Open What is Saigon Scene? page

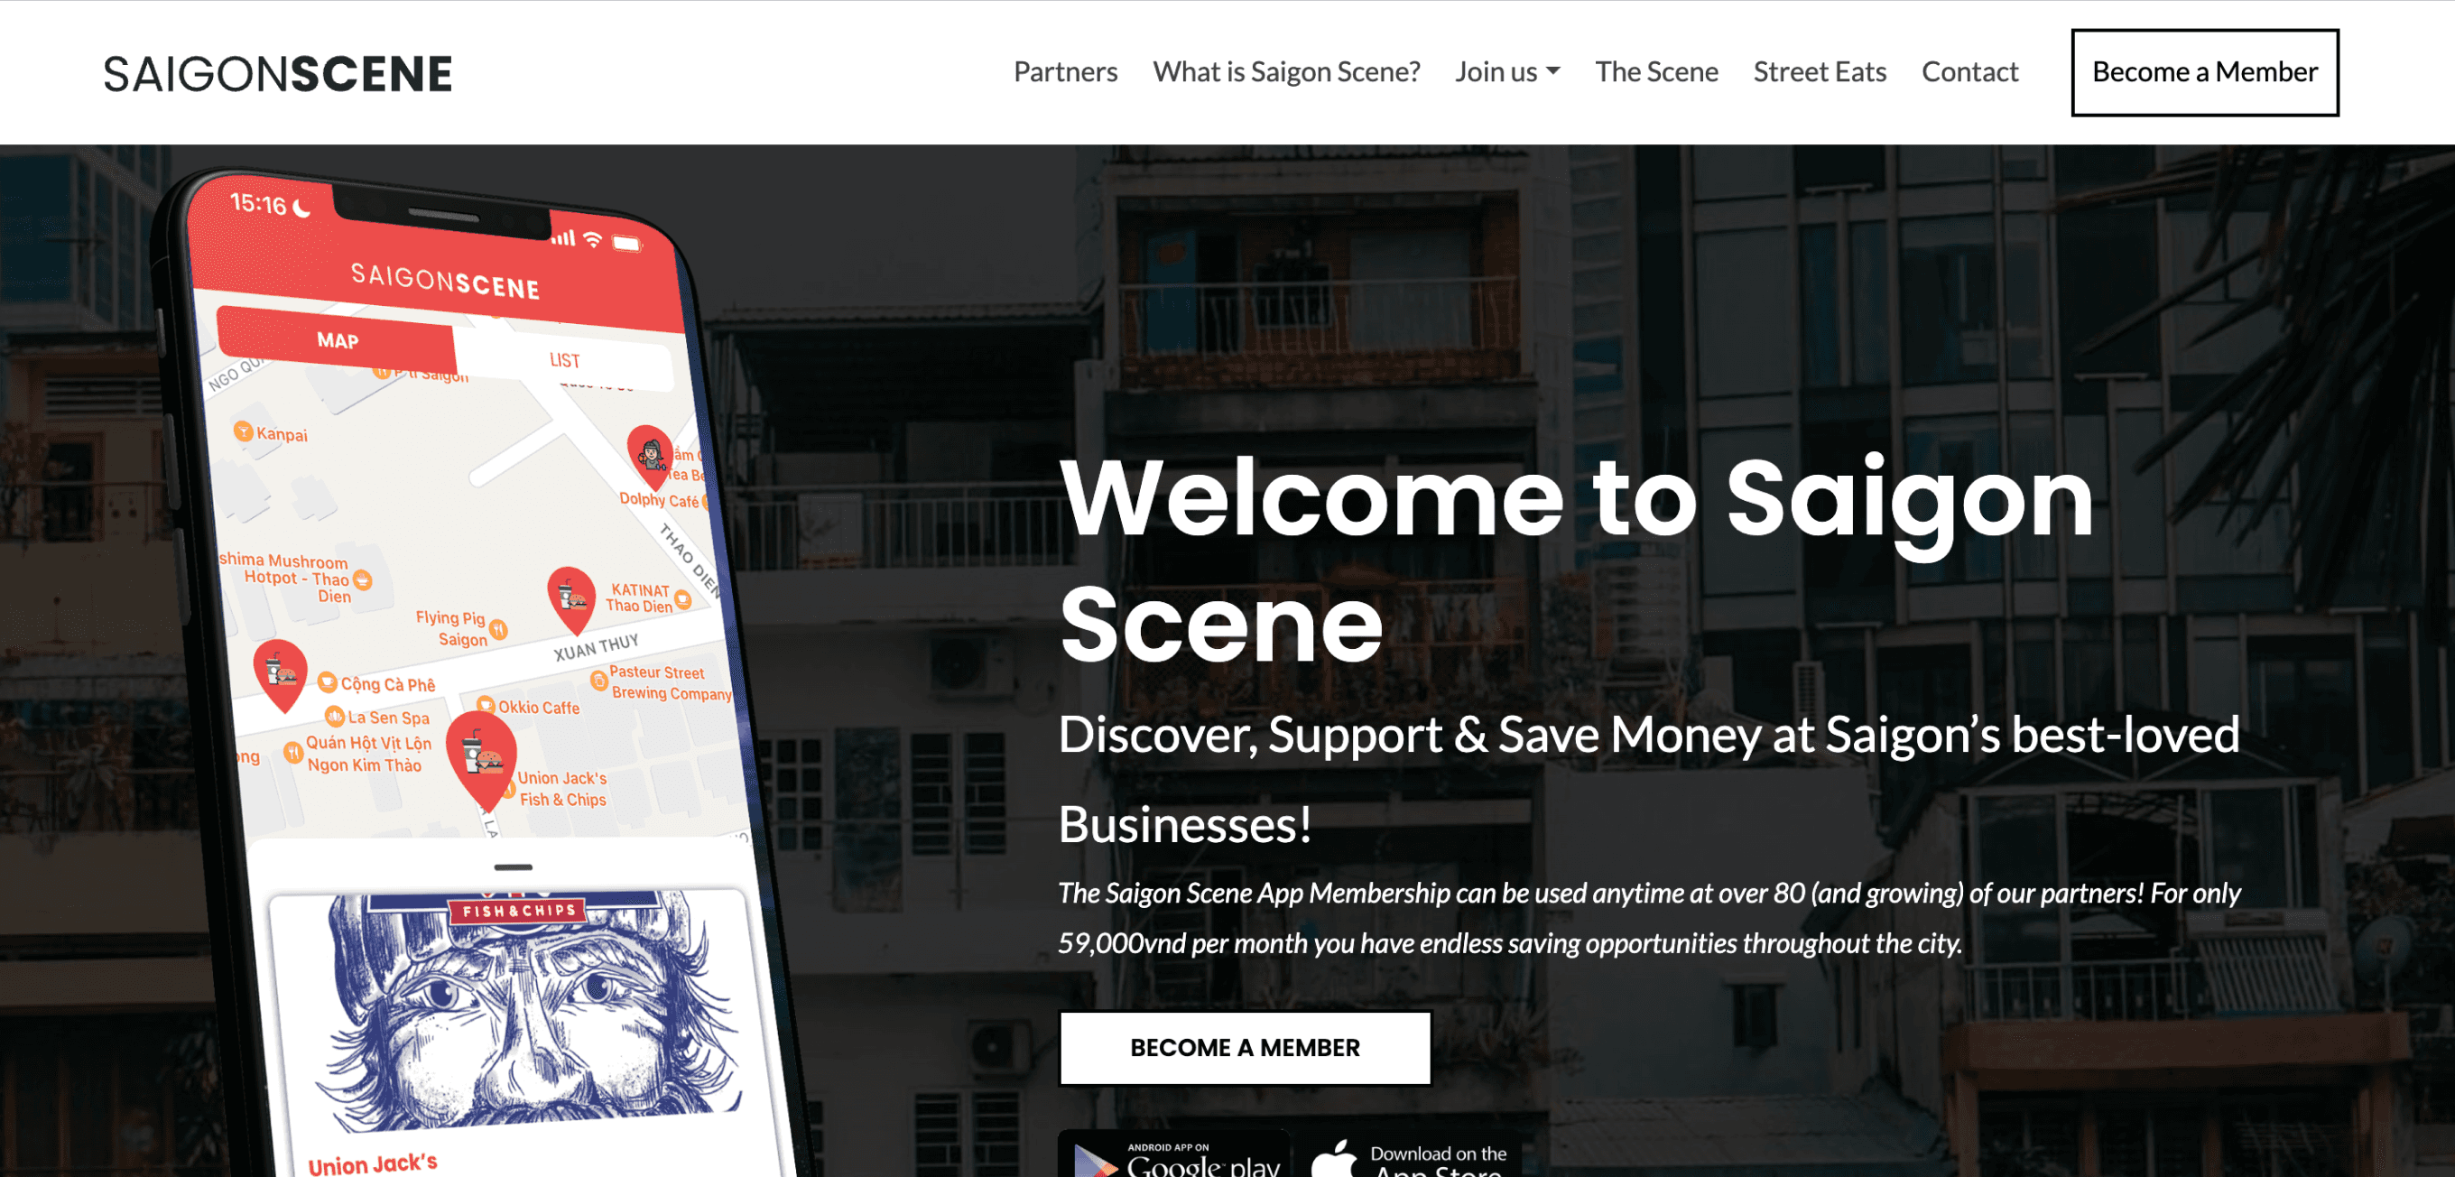1285,71
